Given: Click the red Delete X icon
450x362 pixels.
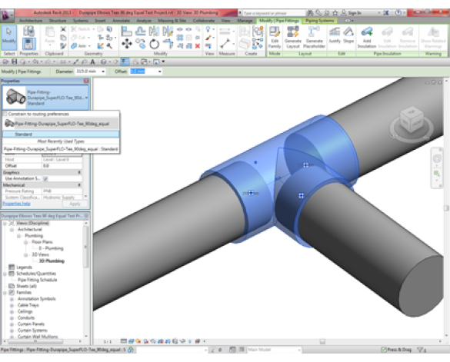Looking at the screenshot, I should (198, 46).
